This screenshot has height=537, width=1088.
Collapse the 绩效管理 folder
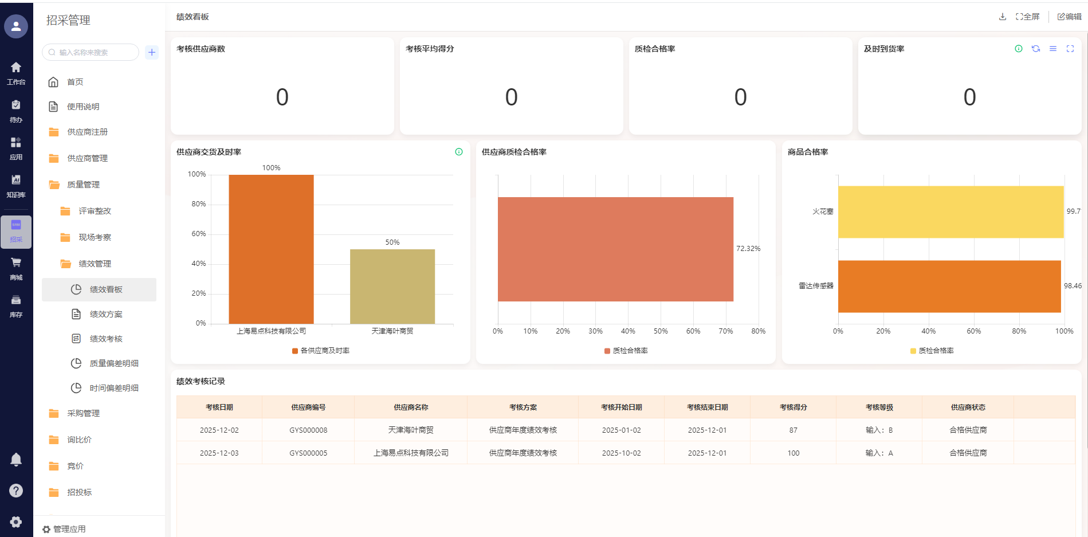click(95, 264)
